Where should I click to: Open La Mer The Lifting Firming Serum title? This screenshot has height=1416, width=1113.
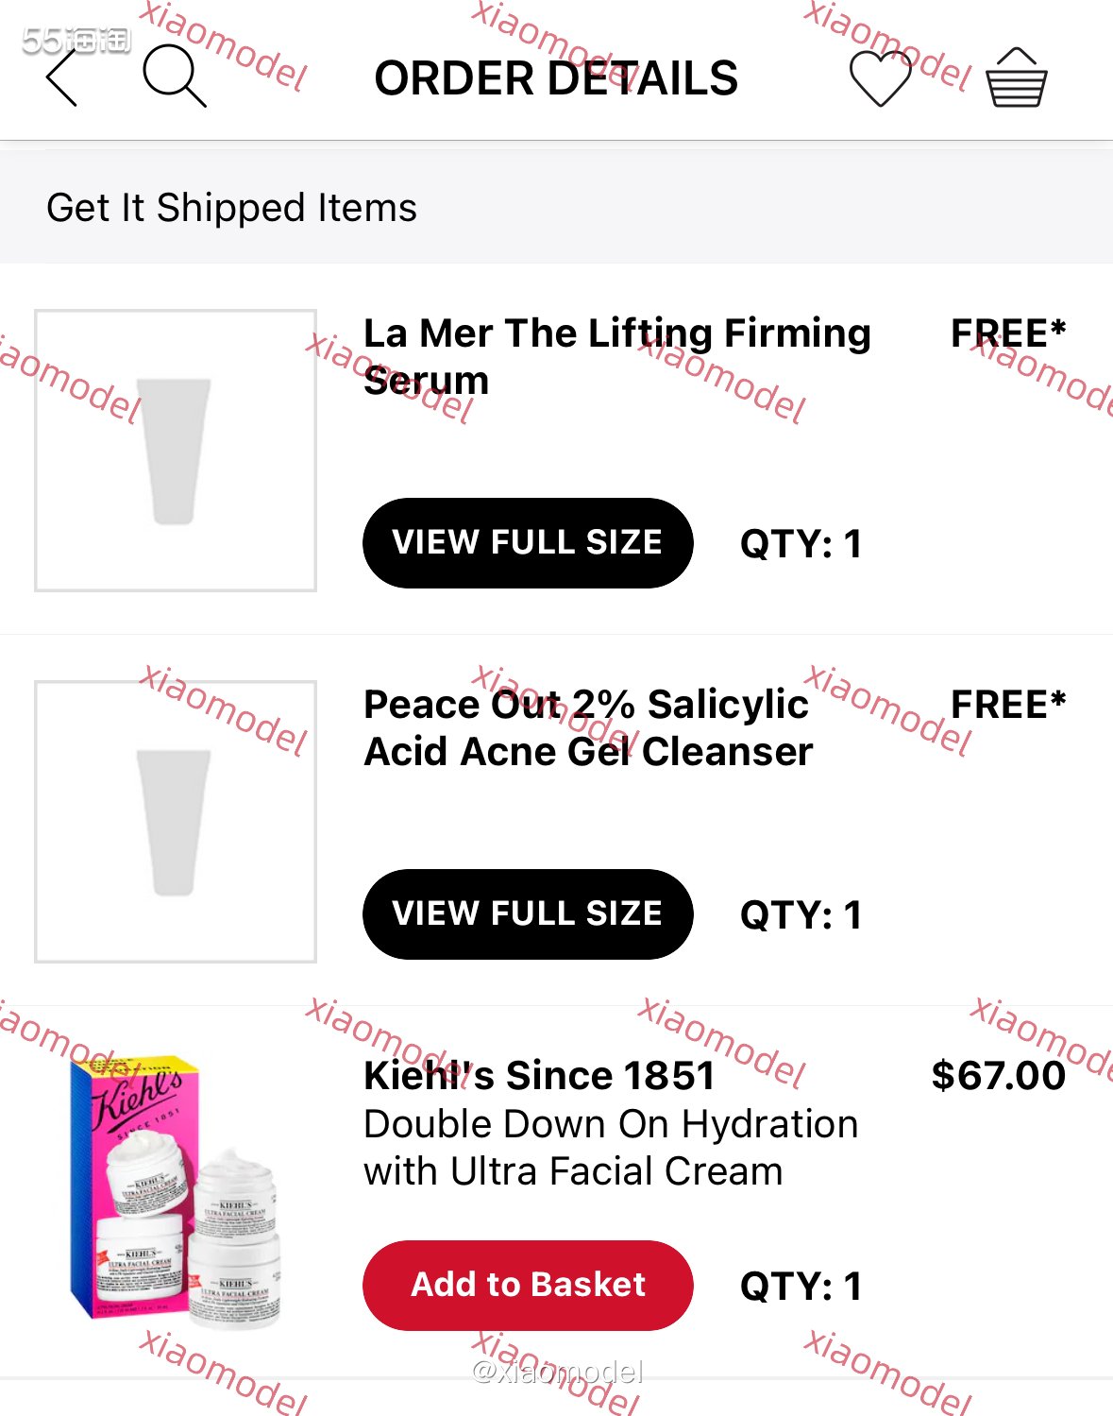[617, 357]
